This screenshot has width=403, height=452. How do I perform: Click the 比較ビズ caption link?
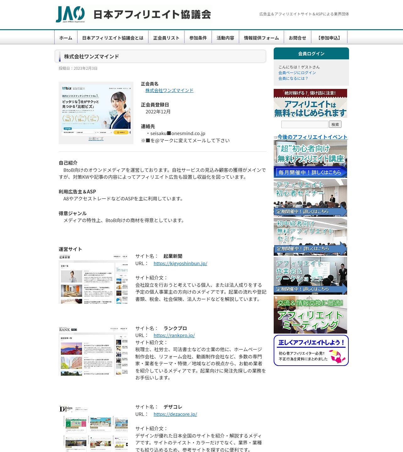96,139
